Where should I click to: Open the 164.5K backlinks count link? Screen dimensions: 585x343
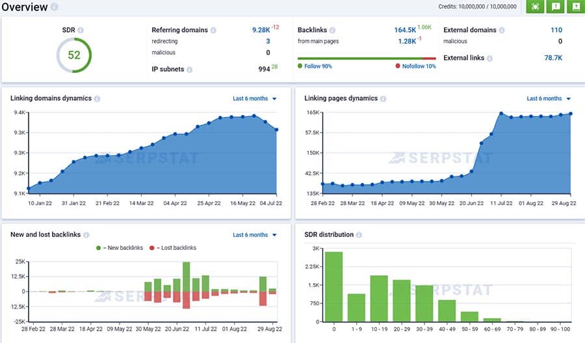point(405,30)
